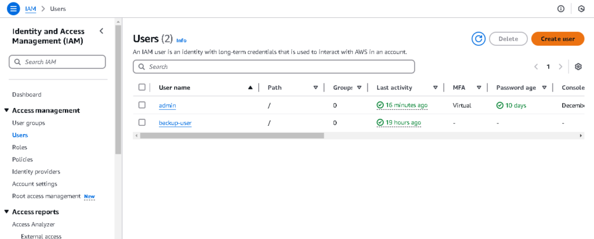Screen dimensions: 594x239
Task: Open Account settings in sidebar
Action: 34,184
